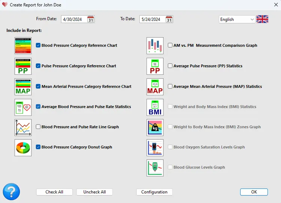
Task: Click inside the From Date field
Action: click(73, 19)
